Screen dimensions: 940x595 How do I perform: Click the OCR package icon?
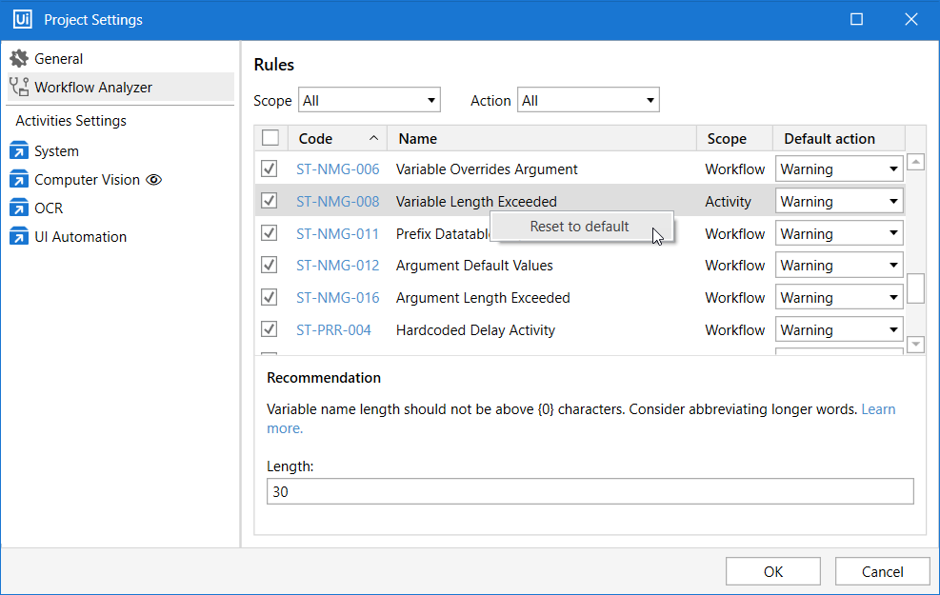(19, 208)
